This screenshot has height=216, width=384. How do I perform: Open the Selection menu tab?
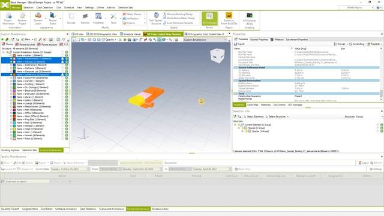28,8
